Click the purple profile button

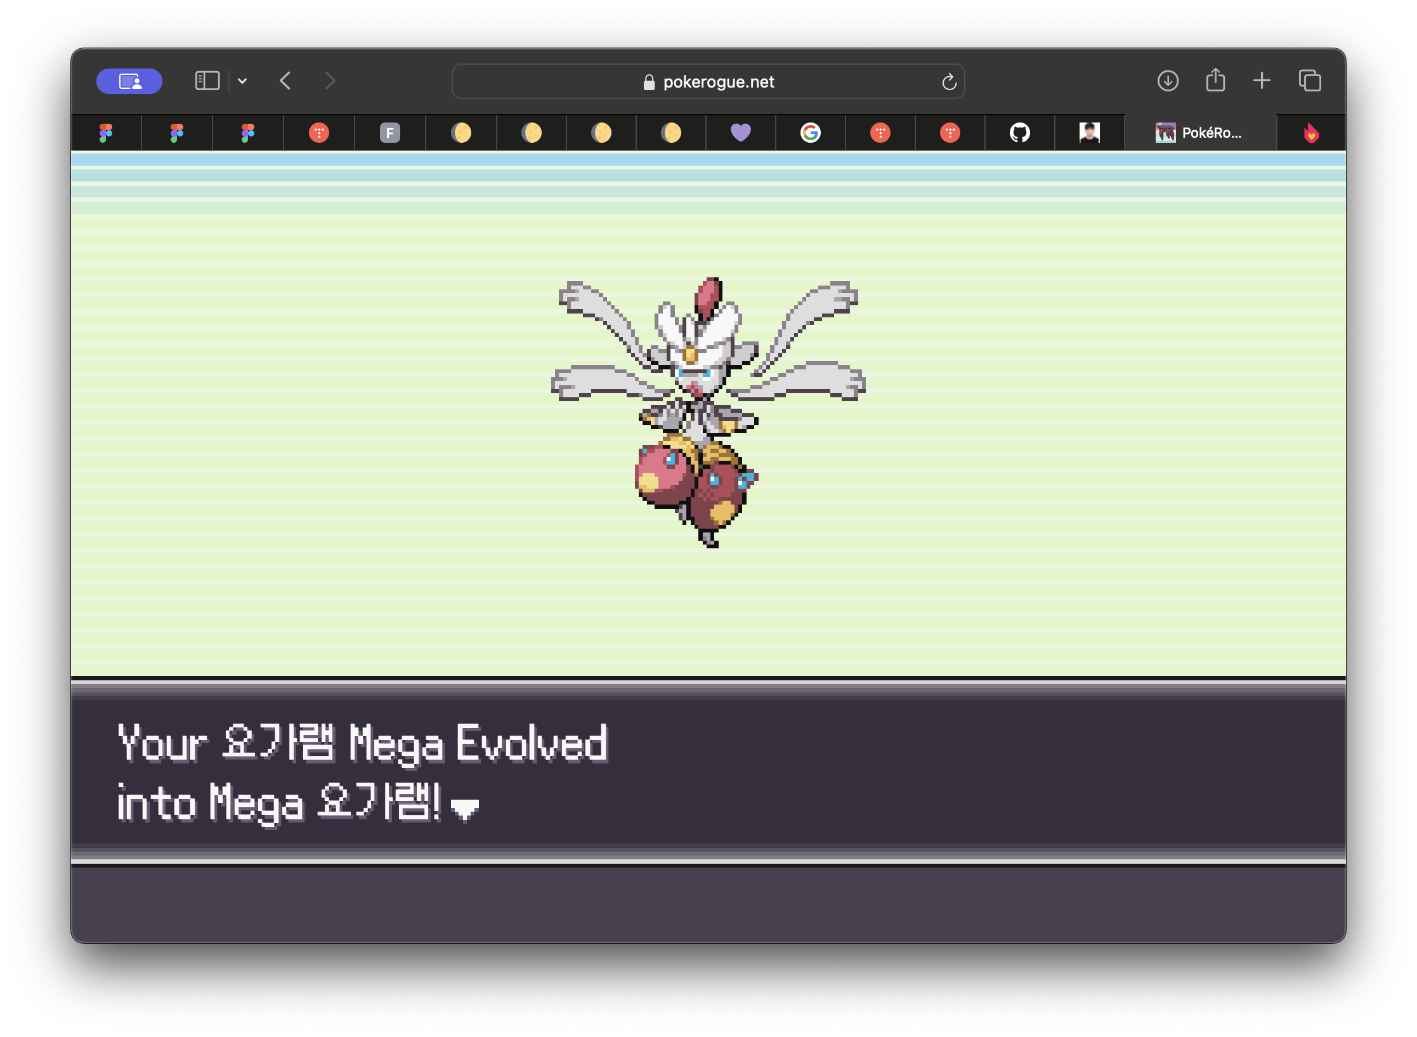tap(129, 81)
